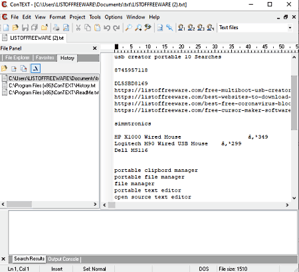This screenshot has height=272, width=299.
Task: Click in the Search Results output area
Action: [x=153, y=232]
